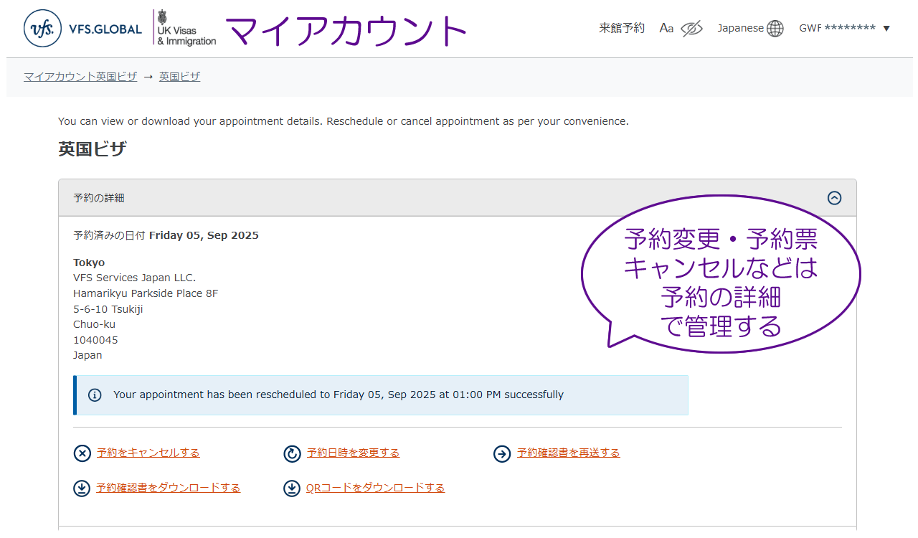Go to マイアカウント英国ビザ breadcrumb

80,77
